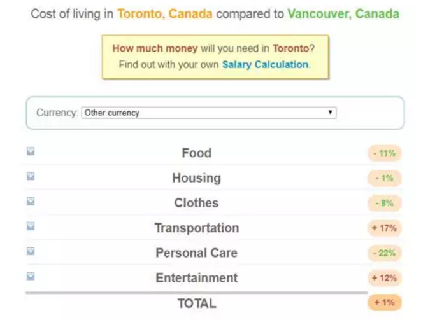This screenshot has width=421, height=320.
Task: Select the Food row label
Action: [x=196, y=153]
